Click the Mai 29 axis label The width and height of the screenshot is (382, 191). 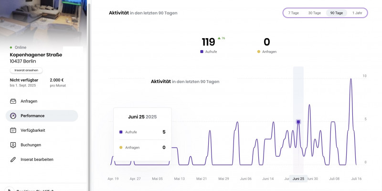[223, 179]
